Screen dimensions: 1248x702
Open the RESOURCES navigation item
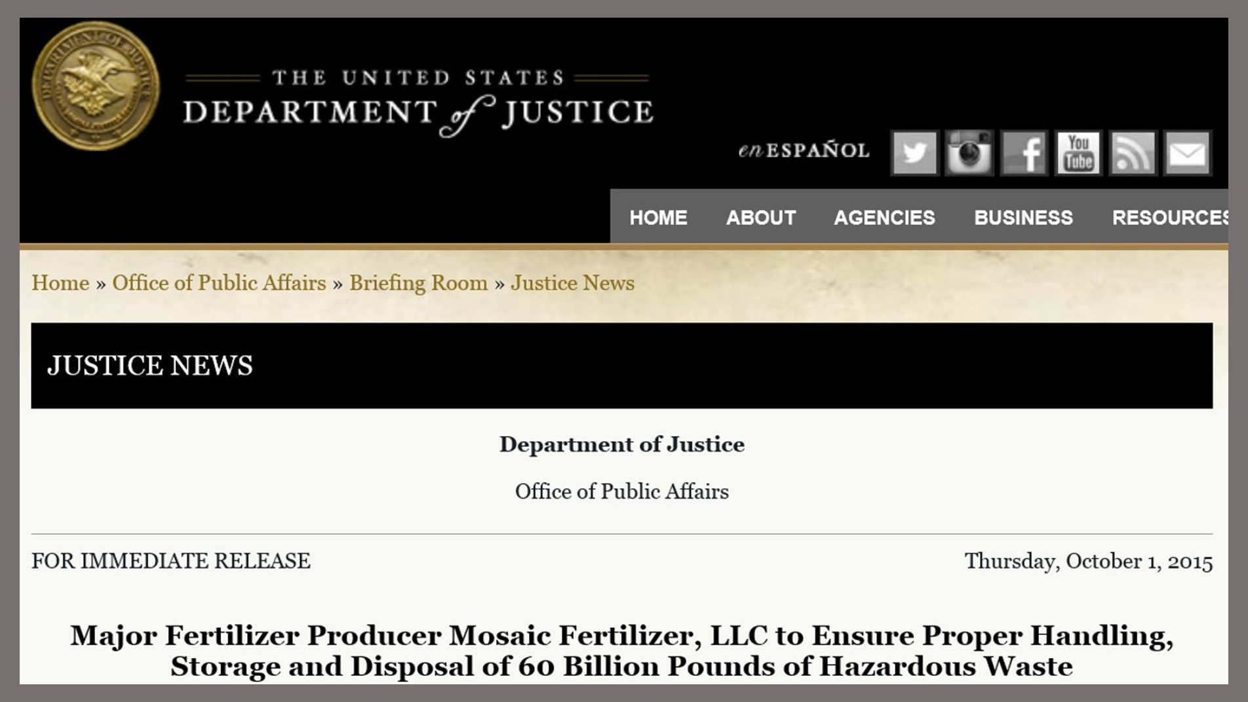(1169, 218)
